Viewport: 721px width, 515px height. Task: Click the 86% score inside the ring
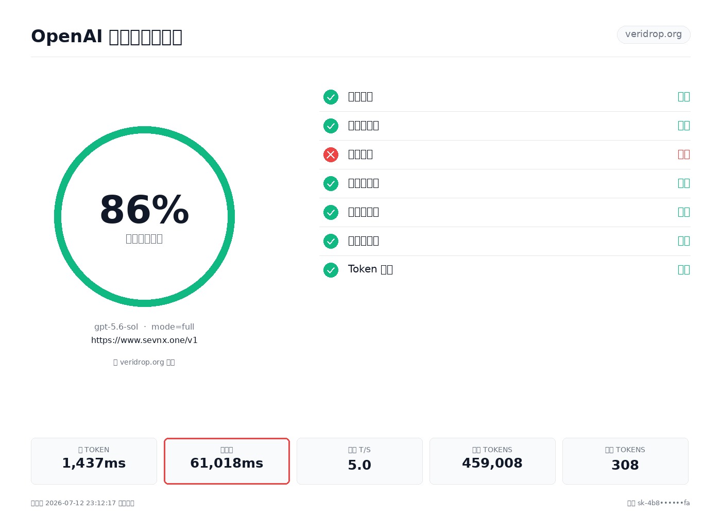pyautogui.click(x=144, y=210)
